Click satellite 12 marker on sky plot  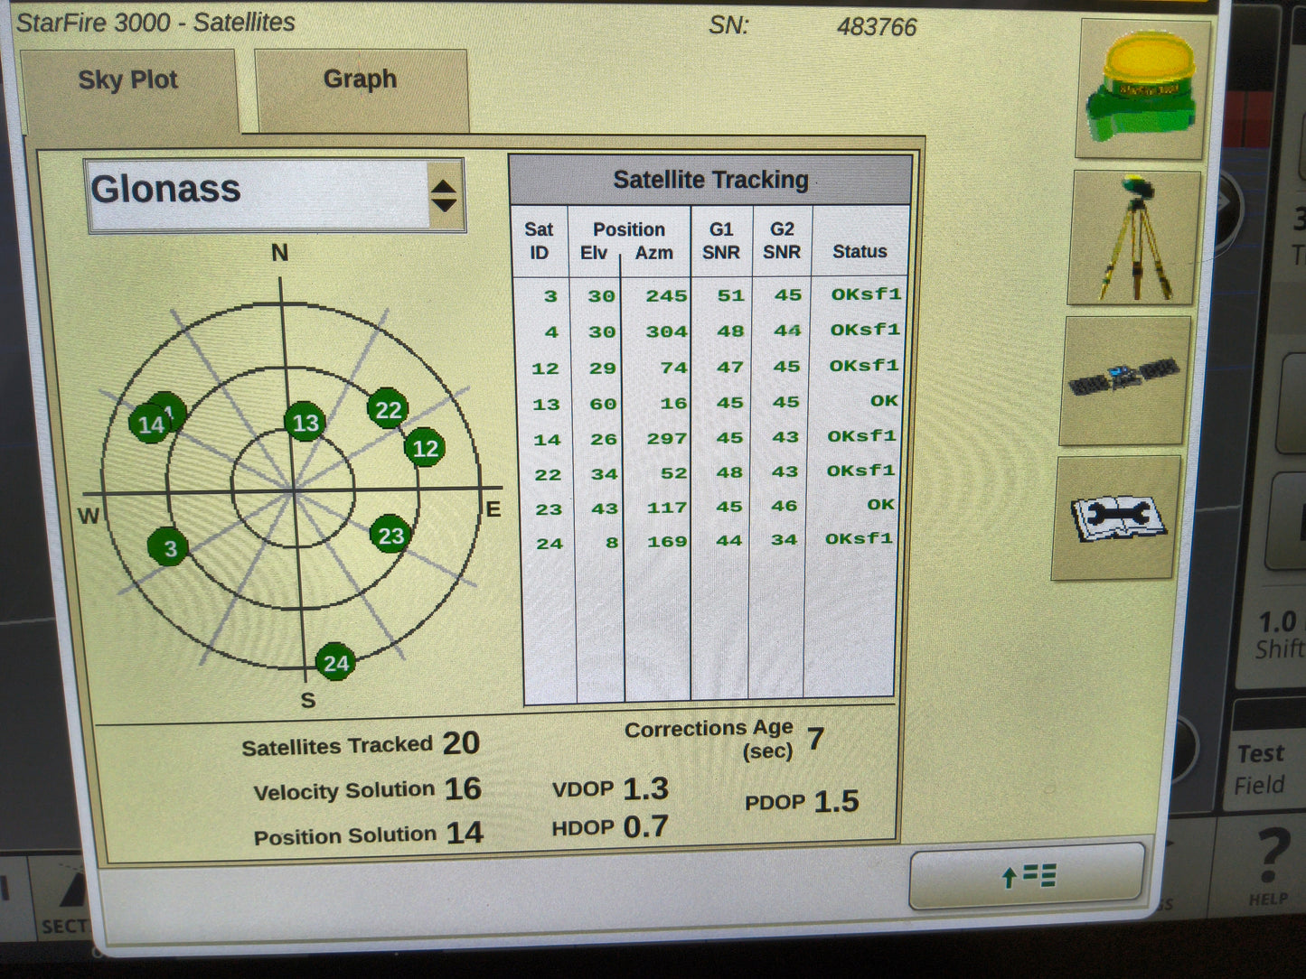click(425, 448)
